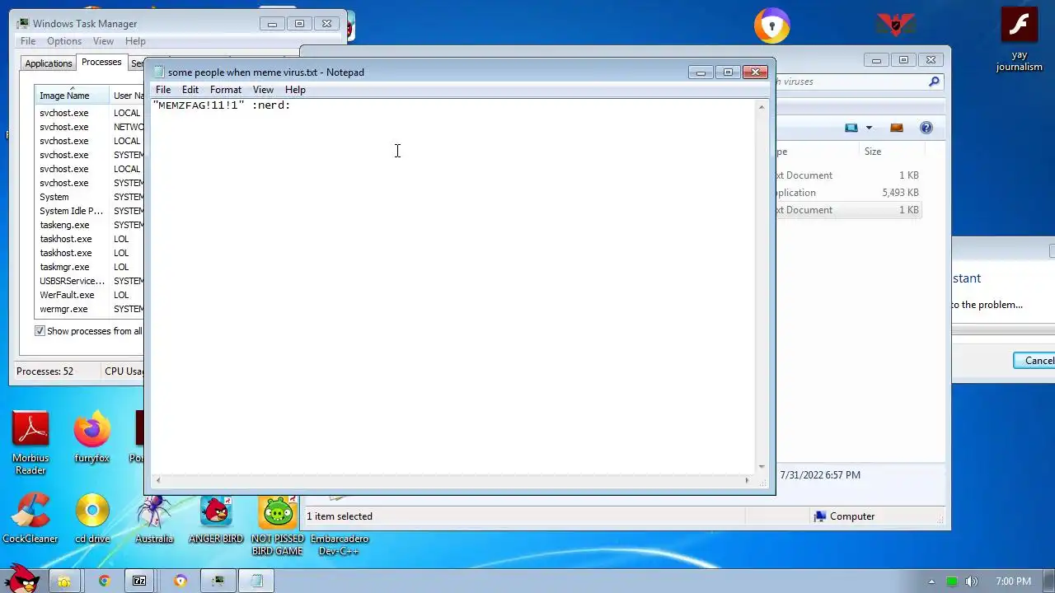
Task: Switch to Applications tab in Task Manager
Action: pyautogui.click(x=49, y=63)
